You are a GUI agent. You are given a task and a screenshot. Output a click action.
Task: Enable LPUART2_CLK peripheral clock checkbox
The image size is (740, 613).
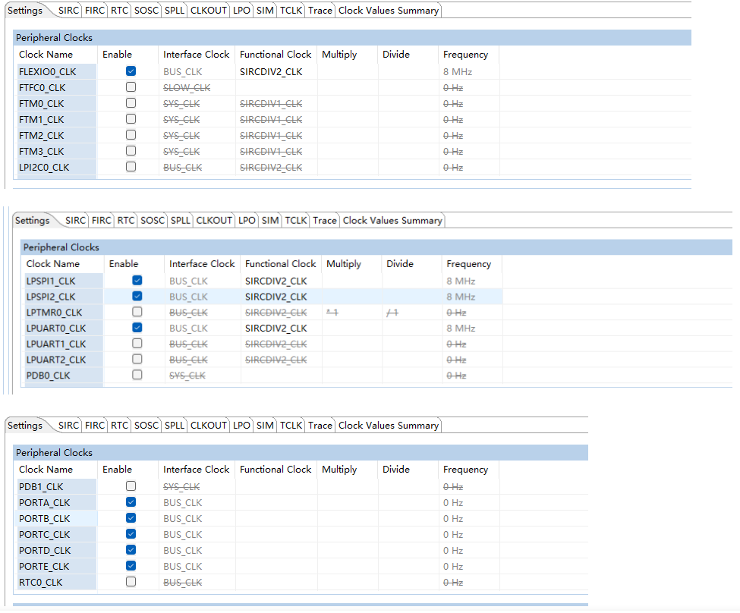pos(137,359)
